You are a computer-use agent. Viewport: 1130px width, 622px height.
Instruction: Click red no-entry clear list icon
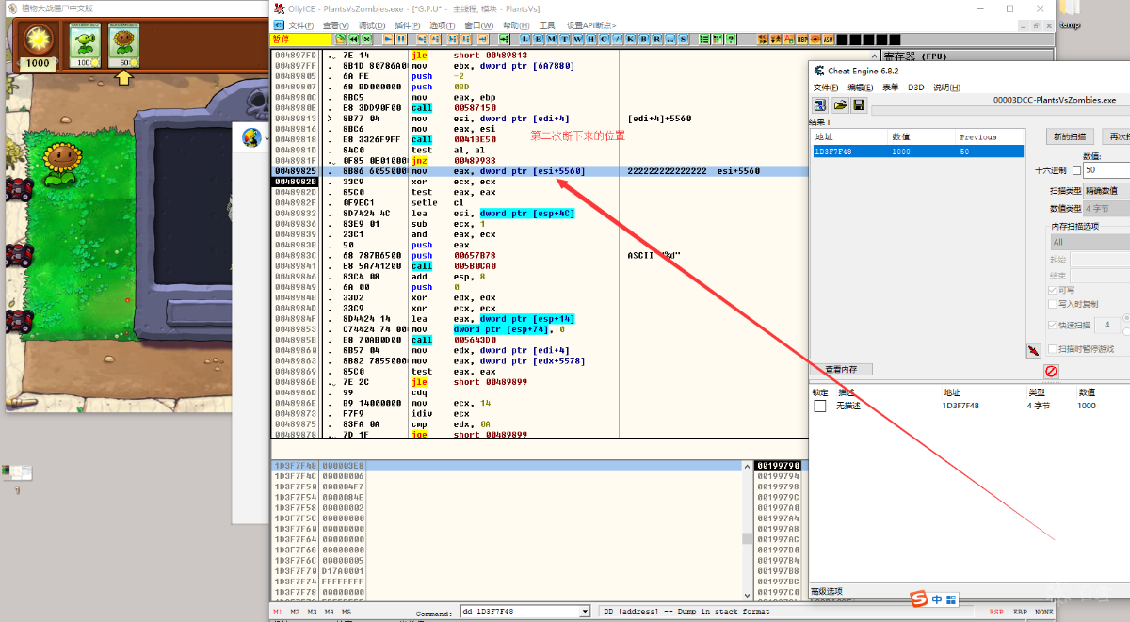(x=1051, y=371)
